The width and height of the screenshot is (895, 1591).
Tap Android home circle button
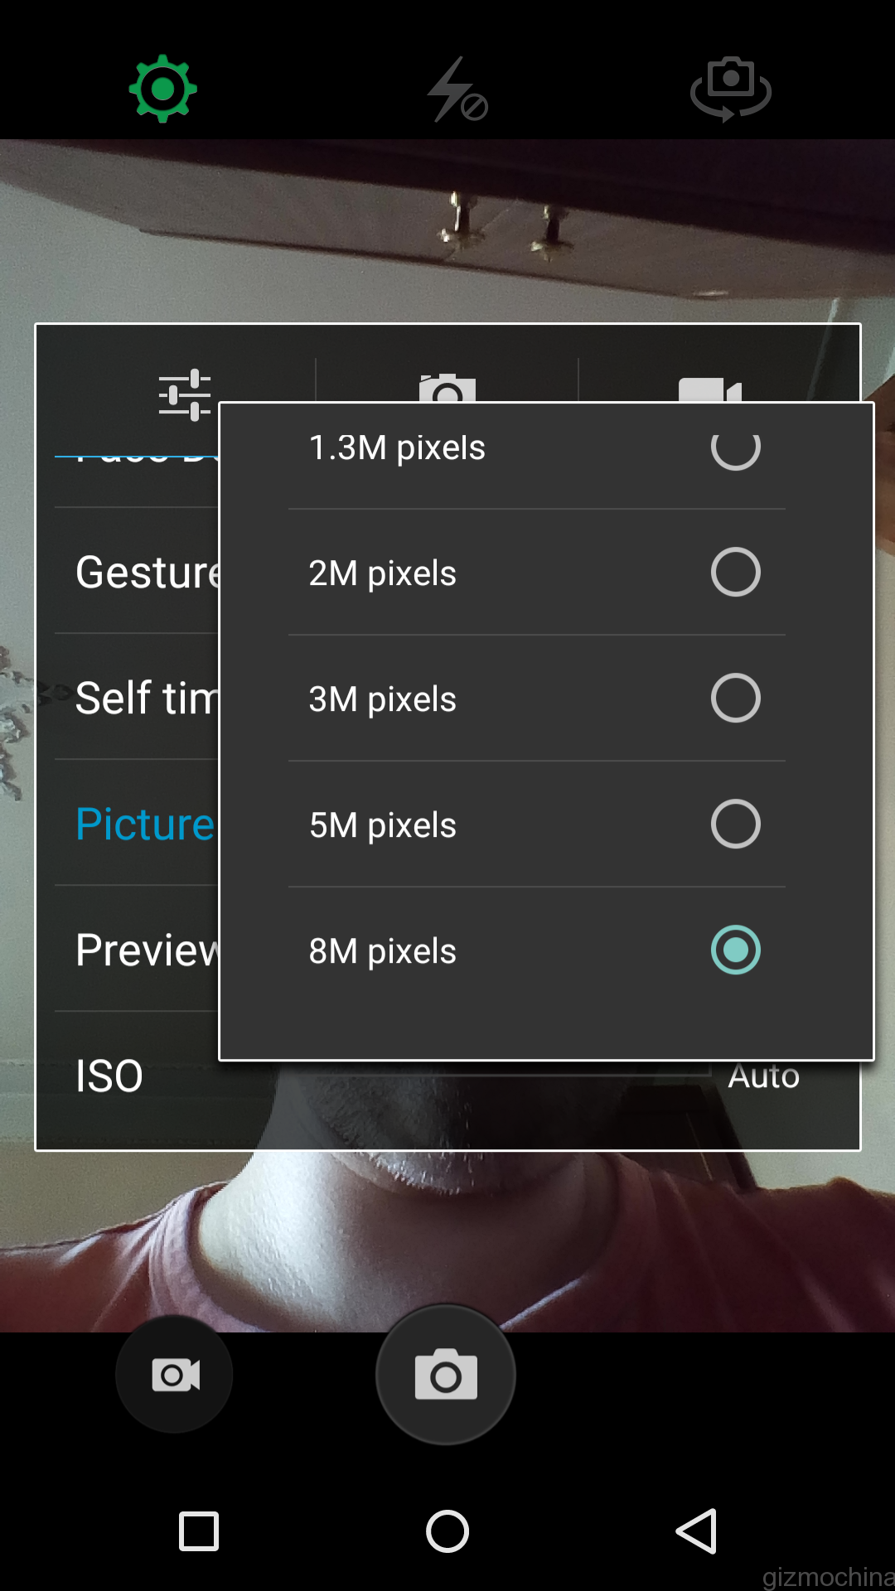pos(447,1531)
